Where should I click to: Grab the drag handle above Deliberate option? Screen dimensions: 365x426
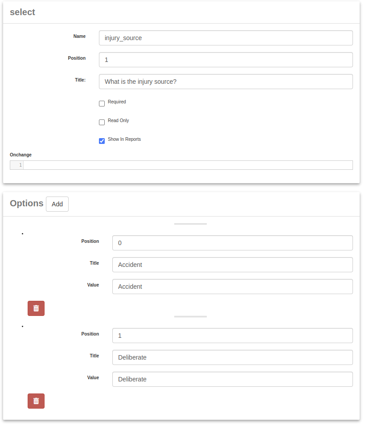190,316
